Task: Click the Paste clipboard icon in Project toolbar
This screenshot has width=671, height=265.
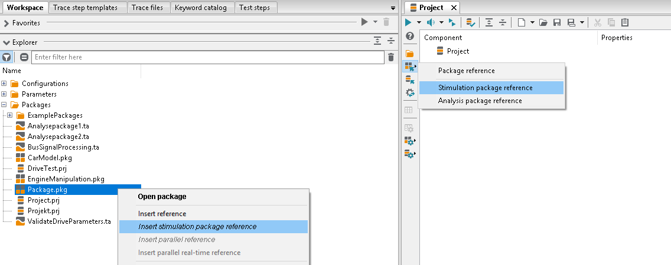Action: (625, 22)
